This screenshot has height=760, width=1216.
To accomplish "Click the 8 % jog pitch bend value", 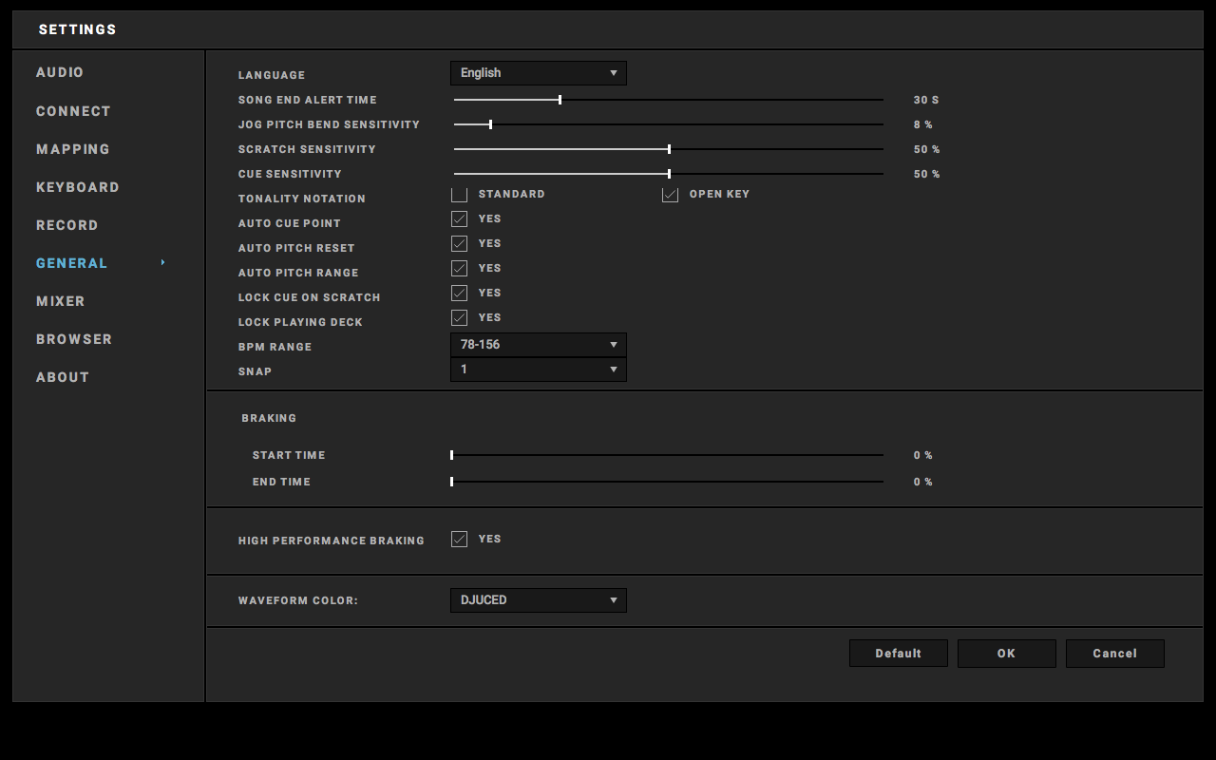I will [x=923, y=124].
